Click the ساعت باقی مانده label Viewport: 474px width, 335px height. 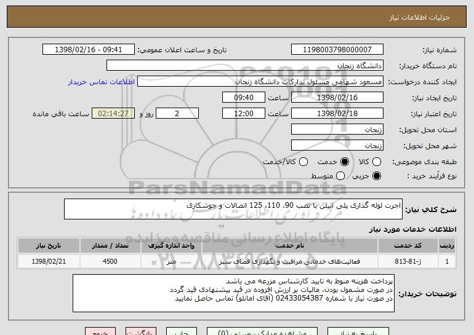(x=61, y=114)
